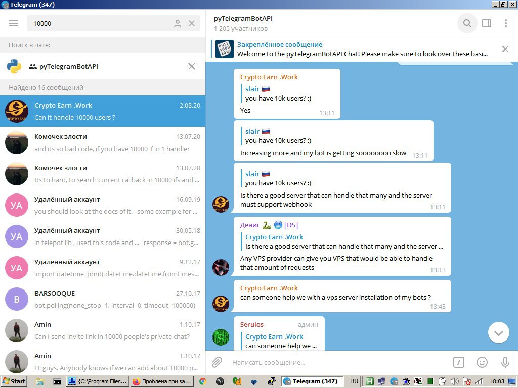Switch to the Firefox 'Проблема при за…' window
Screen dimensions: 518x388
[x=162, y=381]
